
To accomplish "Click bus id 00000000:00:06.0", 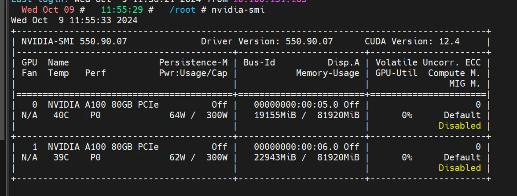I will tap(296, 147).
